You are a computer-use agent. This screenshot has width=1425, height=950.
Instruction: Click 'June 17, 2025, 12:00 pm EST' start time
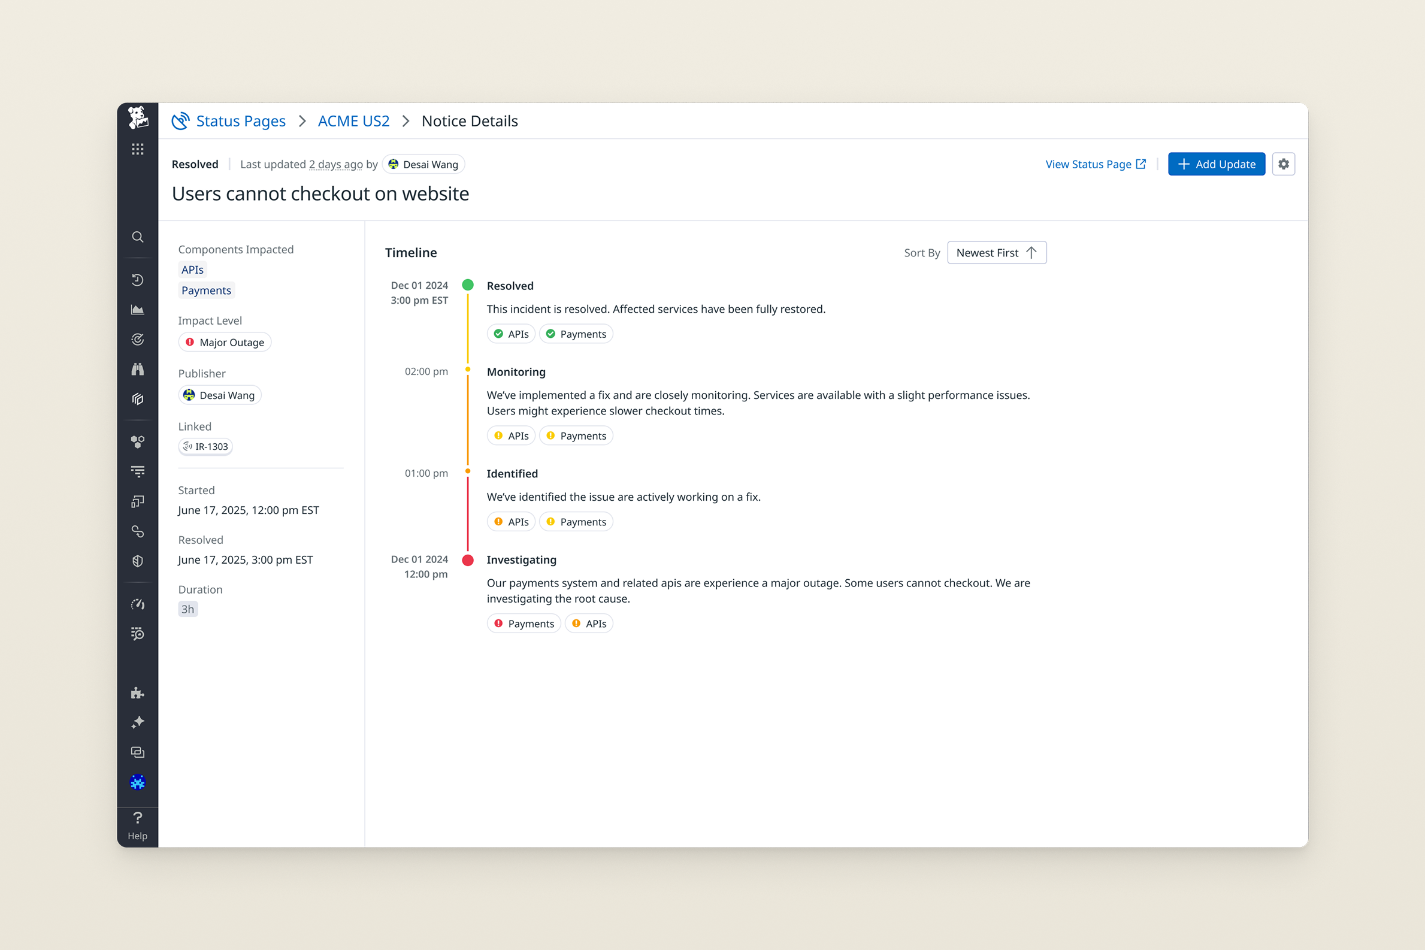click(249, 510)
